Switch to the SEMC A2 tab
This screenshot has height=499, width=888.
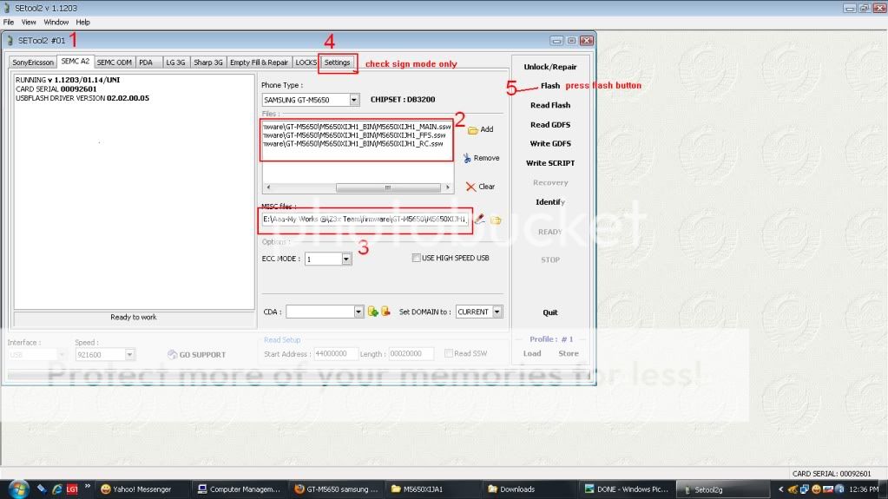click(x=75, y=61)
